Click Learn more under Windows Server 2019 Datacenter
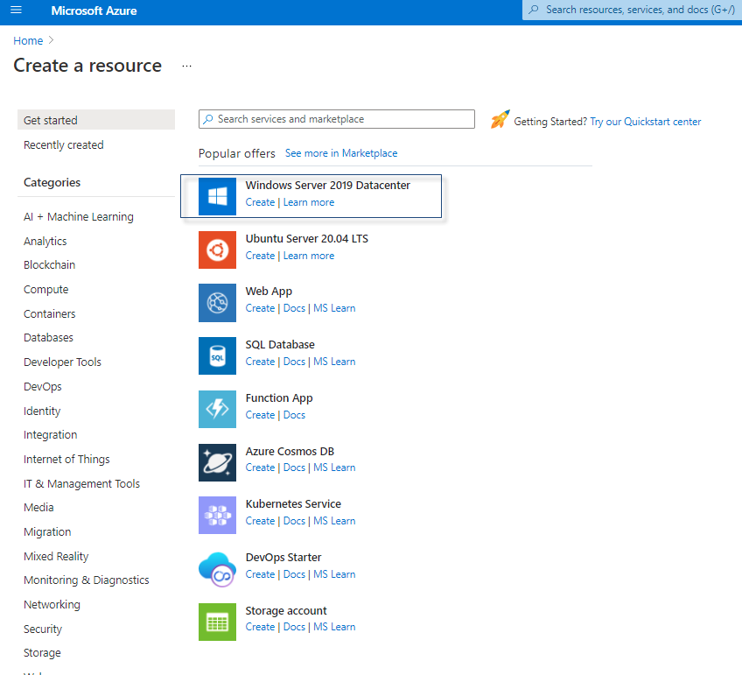This screenshot has width=742, height=675. point(309,202)
